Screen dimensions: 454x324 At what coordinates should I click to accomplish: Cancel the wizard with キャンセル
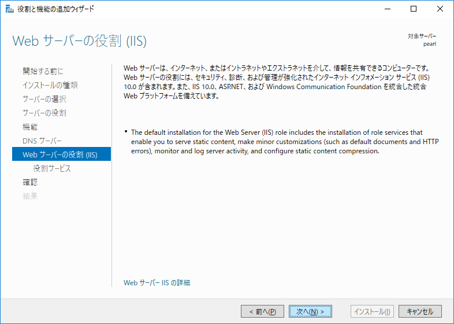click(x=420, y=311)
